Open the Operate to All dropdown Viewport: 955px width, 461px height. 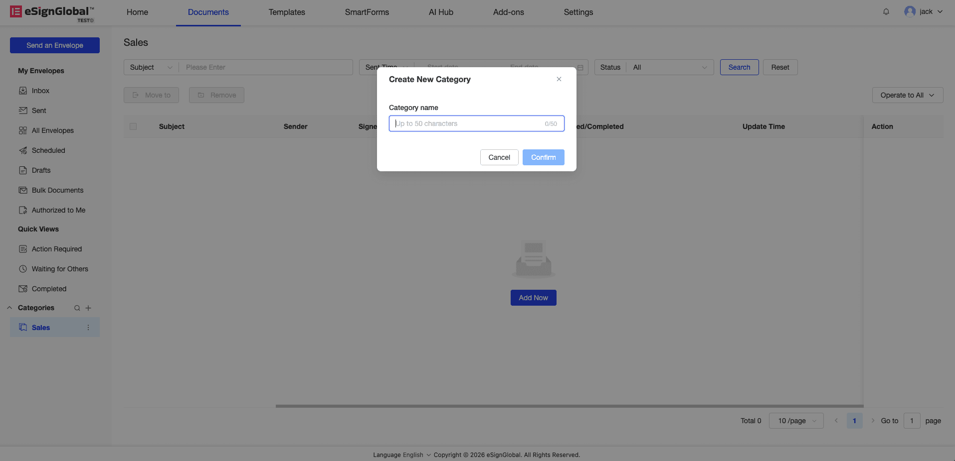[x=907, y=95]
